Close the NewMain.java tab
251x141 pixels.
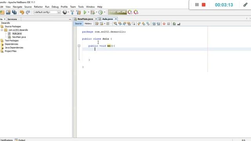96,19
